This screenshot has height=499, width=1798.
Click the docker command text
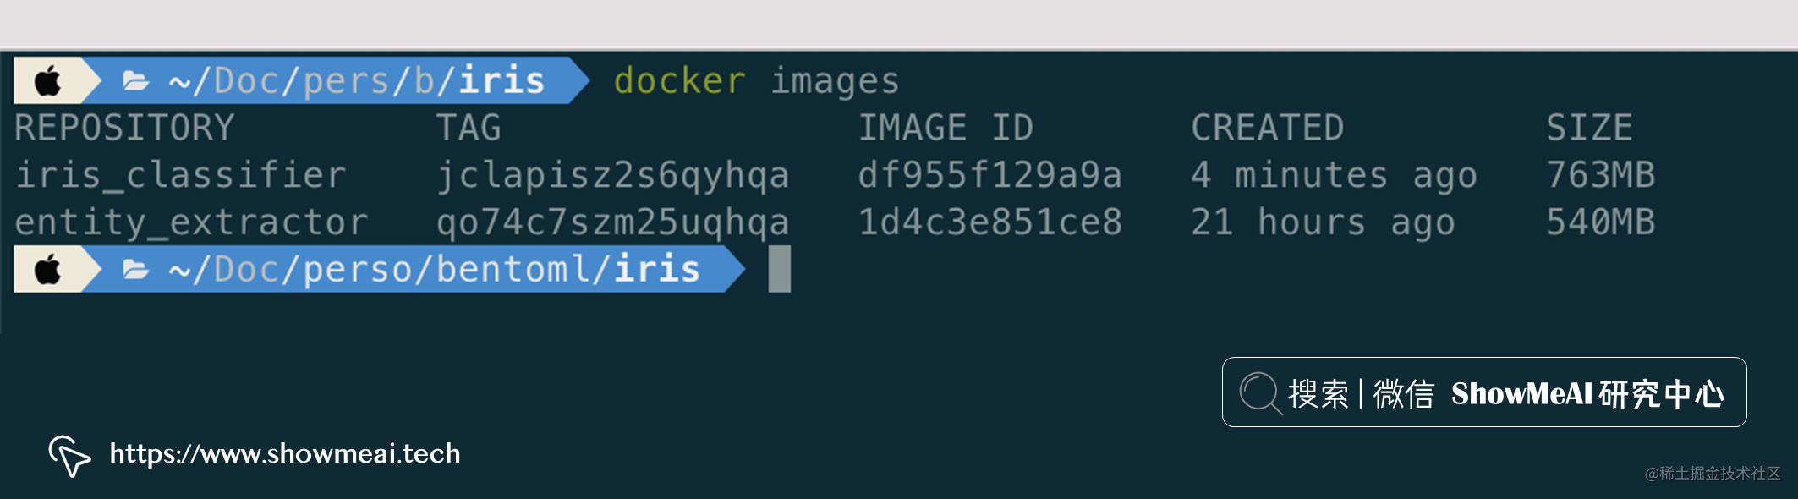(x=680, y=81)
